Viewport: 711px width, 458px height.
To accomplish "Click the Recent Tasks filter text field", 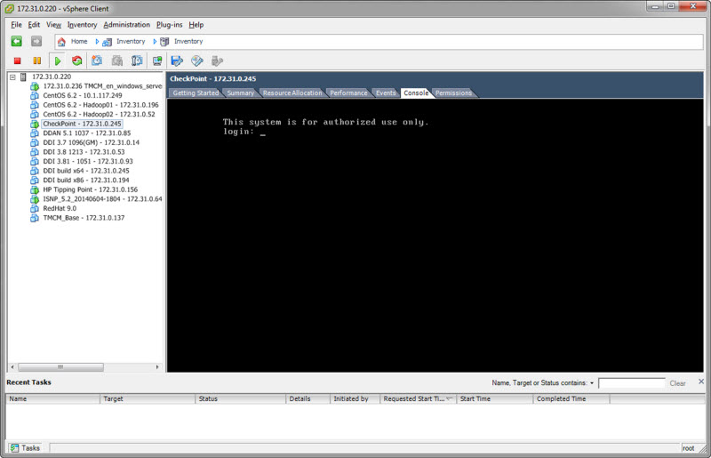I will click(x=631, y=383).
